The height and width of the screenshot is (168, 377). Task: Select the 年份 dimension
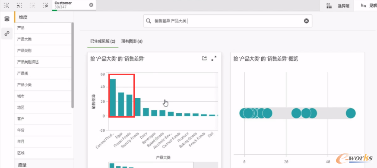[43, 130]
